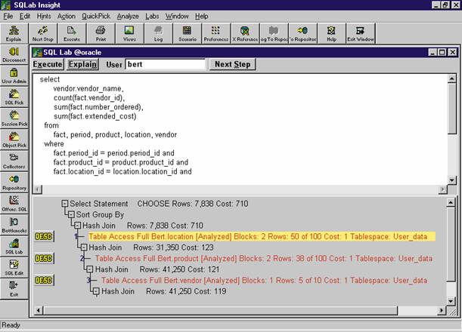Collapse the Hash Join node with 31,350 rows
Image resolution: width=462 pixels, height=332 pixels.
coord(84,247)
